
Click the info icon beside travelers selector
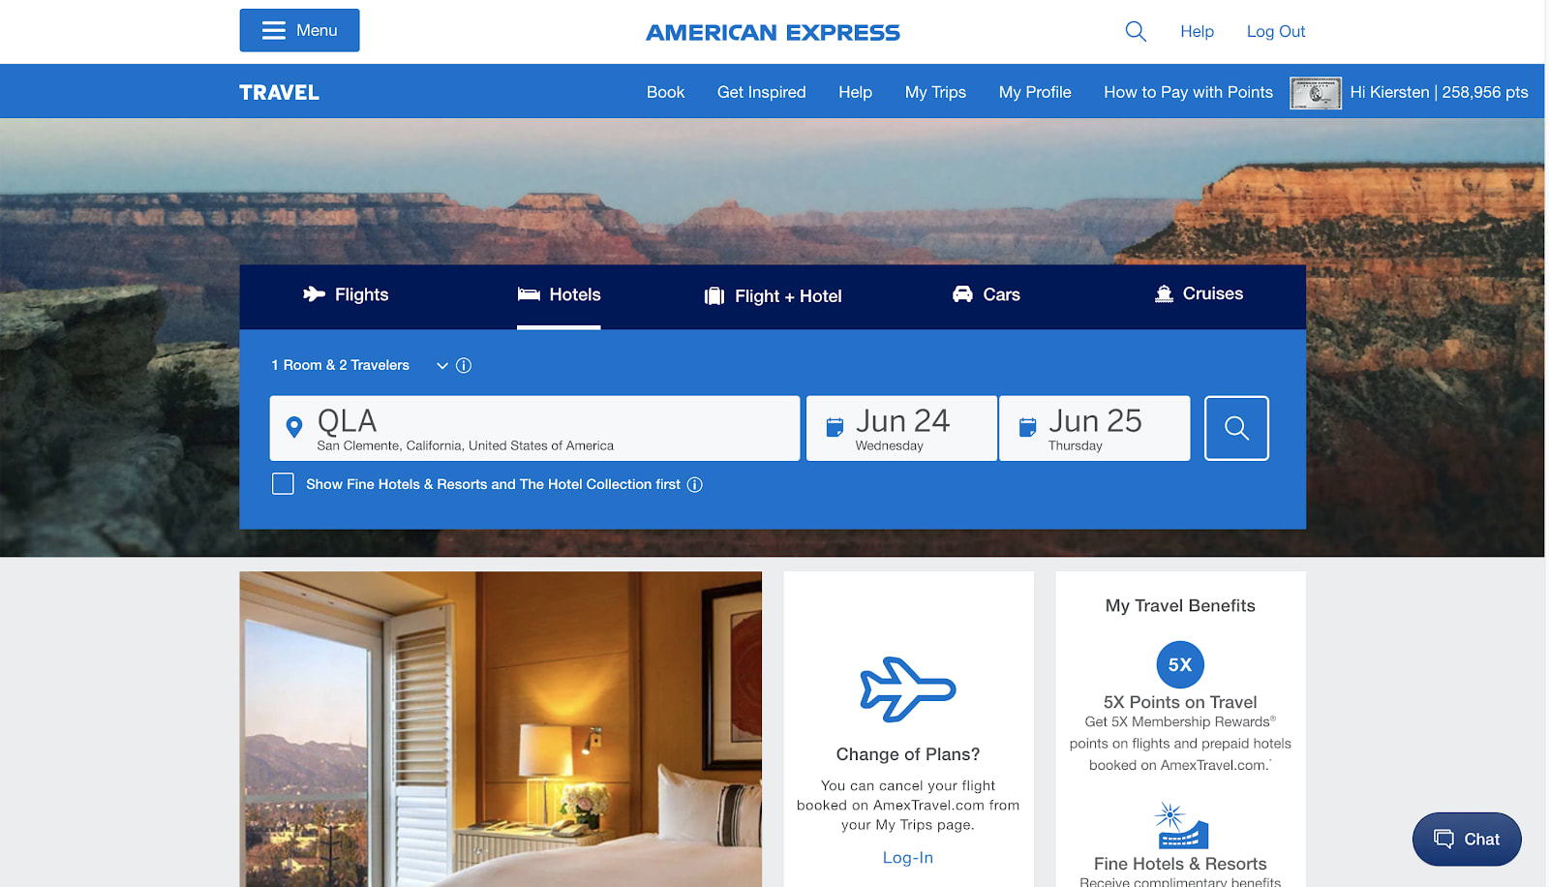click(x=464, y=365)
